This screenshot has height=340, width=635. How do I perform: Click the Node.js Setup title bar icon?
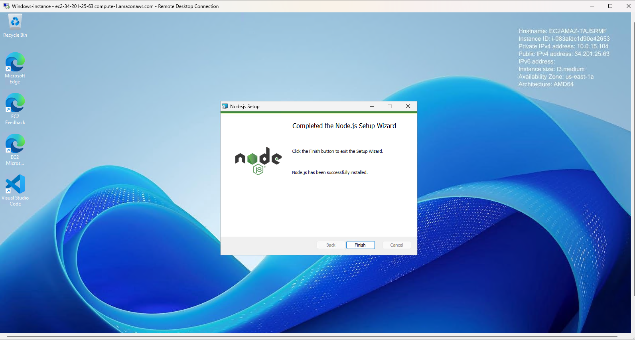[x=225, y=107]
